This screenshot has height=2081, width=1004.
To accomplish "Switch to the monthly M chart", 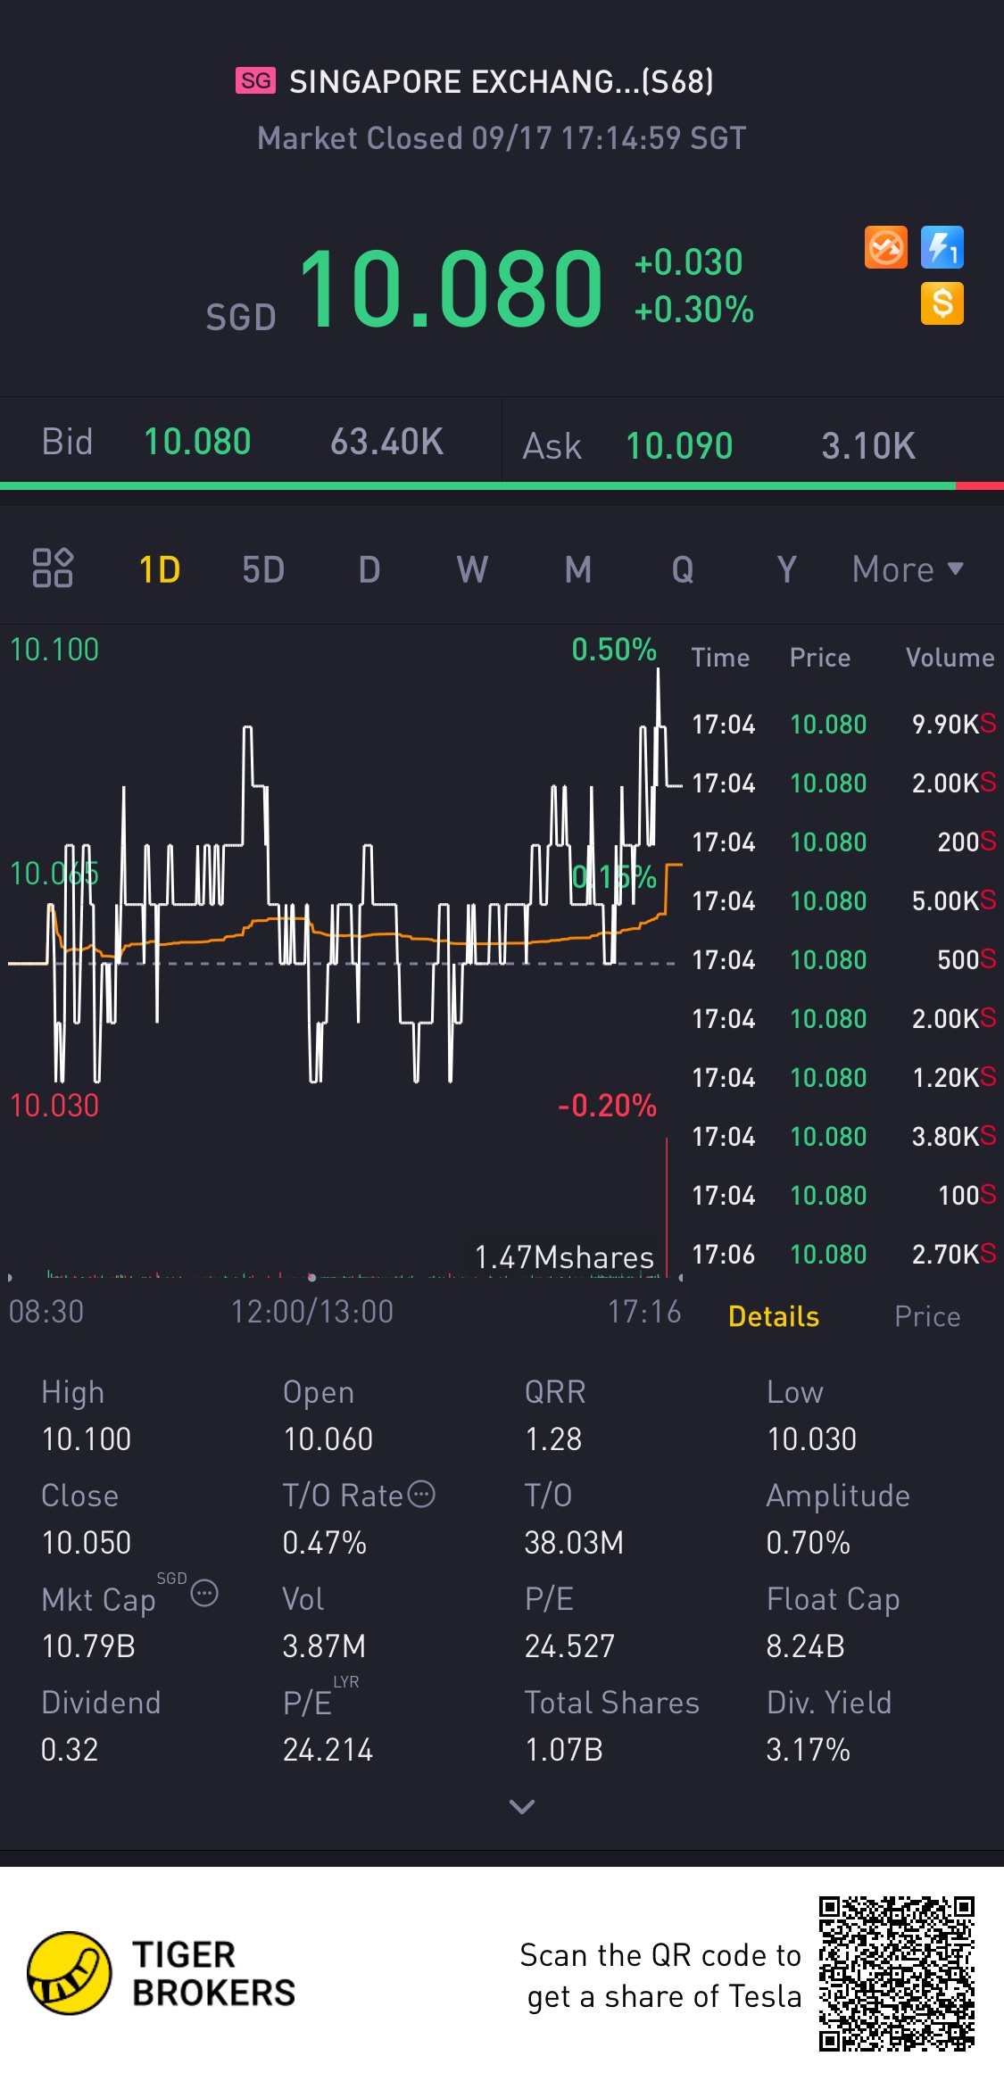I will pos(578,569).
